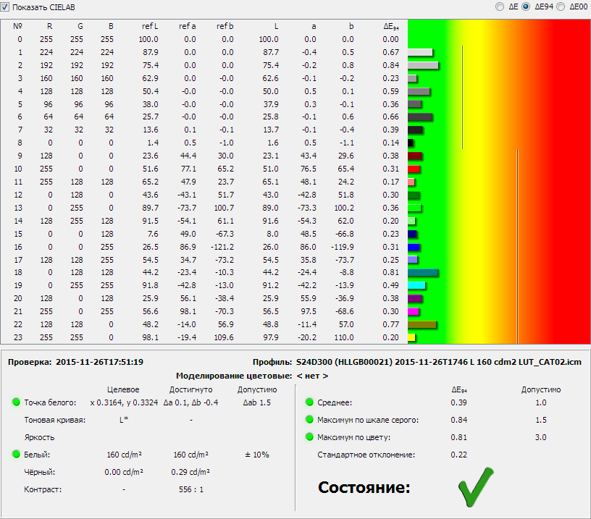Click the b value 110.0 in row 23
591x519 pixels.
pyautogui.click(x=344, y=337)
